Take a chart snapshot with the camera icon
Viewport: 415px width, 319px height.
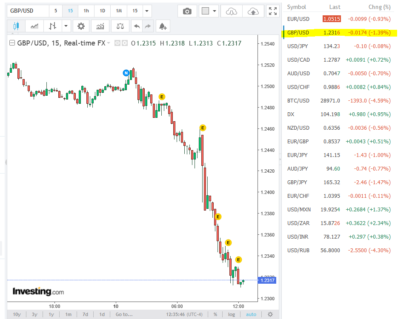pyautogui.click(x=187, y=11)
